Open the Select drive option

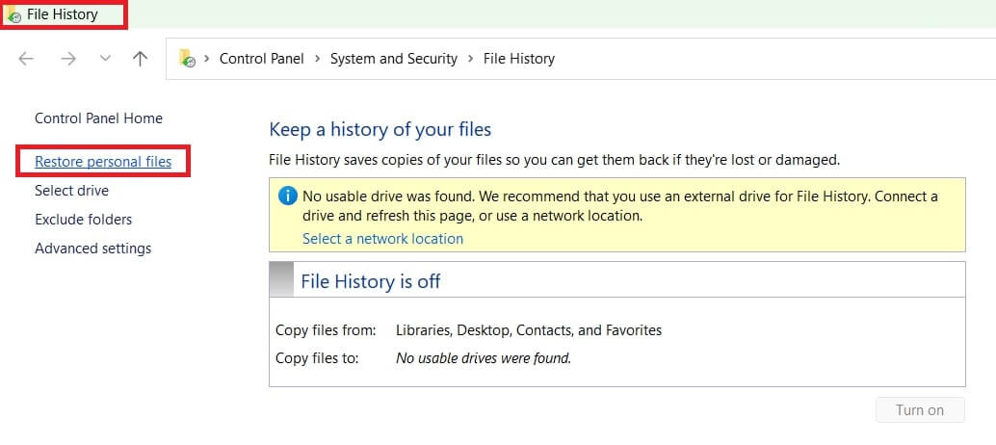pos(71,191)
